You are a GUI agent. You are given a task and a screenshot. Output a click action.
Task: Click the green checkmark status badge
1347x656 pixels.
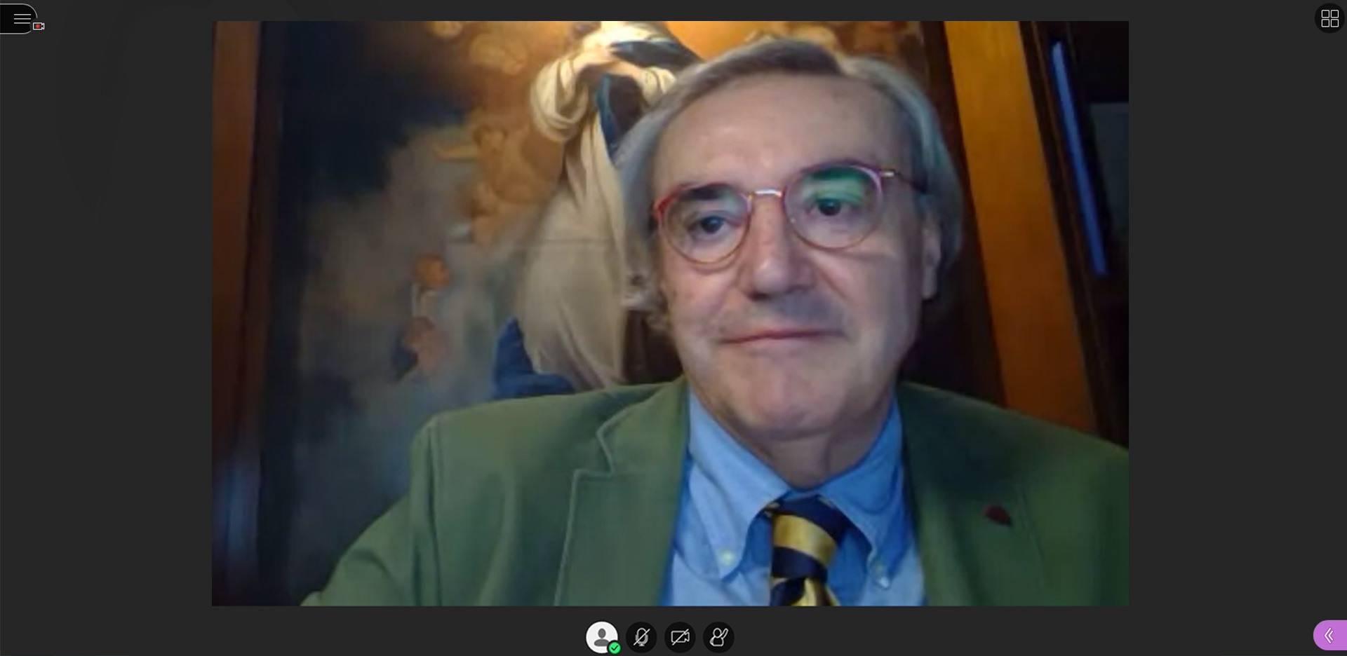point(615,648)
